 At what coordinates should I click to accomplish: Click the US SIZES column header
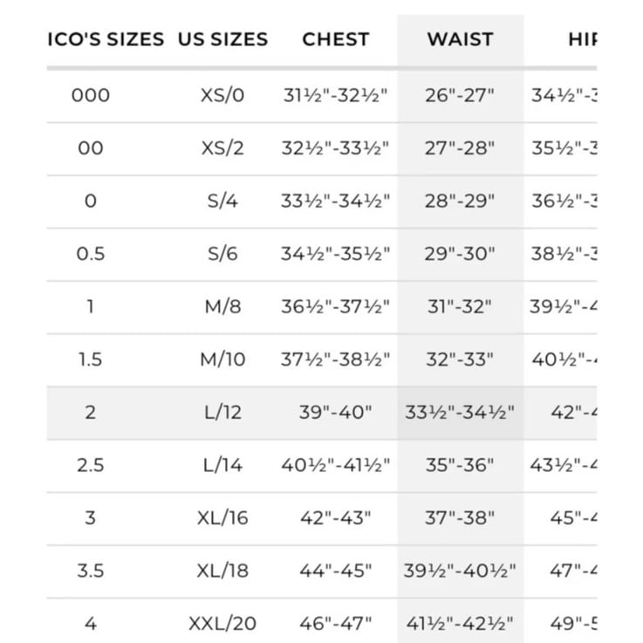[x=222, y=39]
